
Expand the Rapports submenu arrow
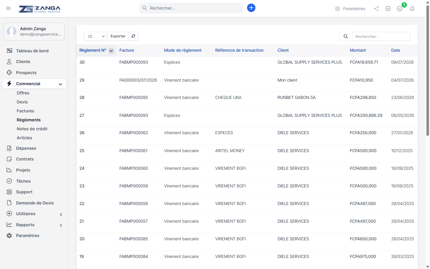61,225
